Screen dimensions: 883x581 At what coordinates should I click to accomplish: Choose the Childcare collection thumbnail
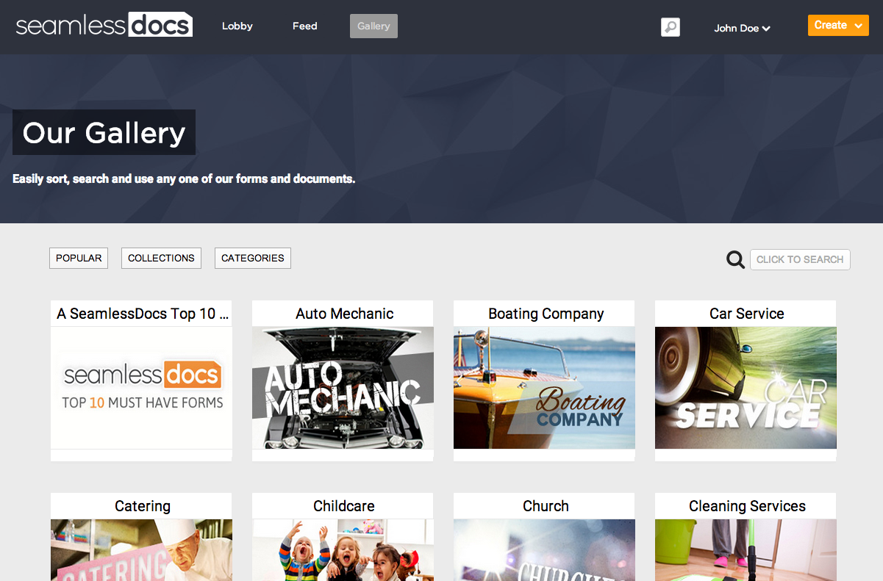[343, 550]
